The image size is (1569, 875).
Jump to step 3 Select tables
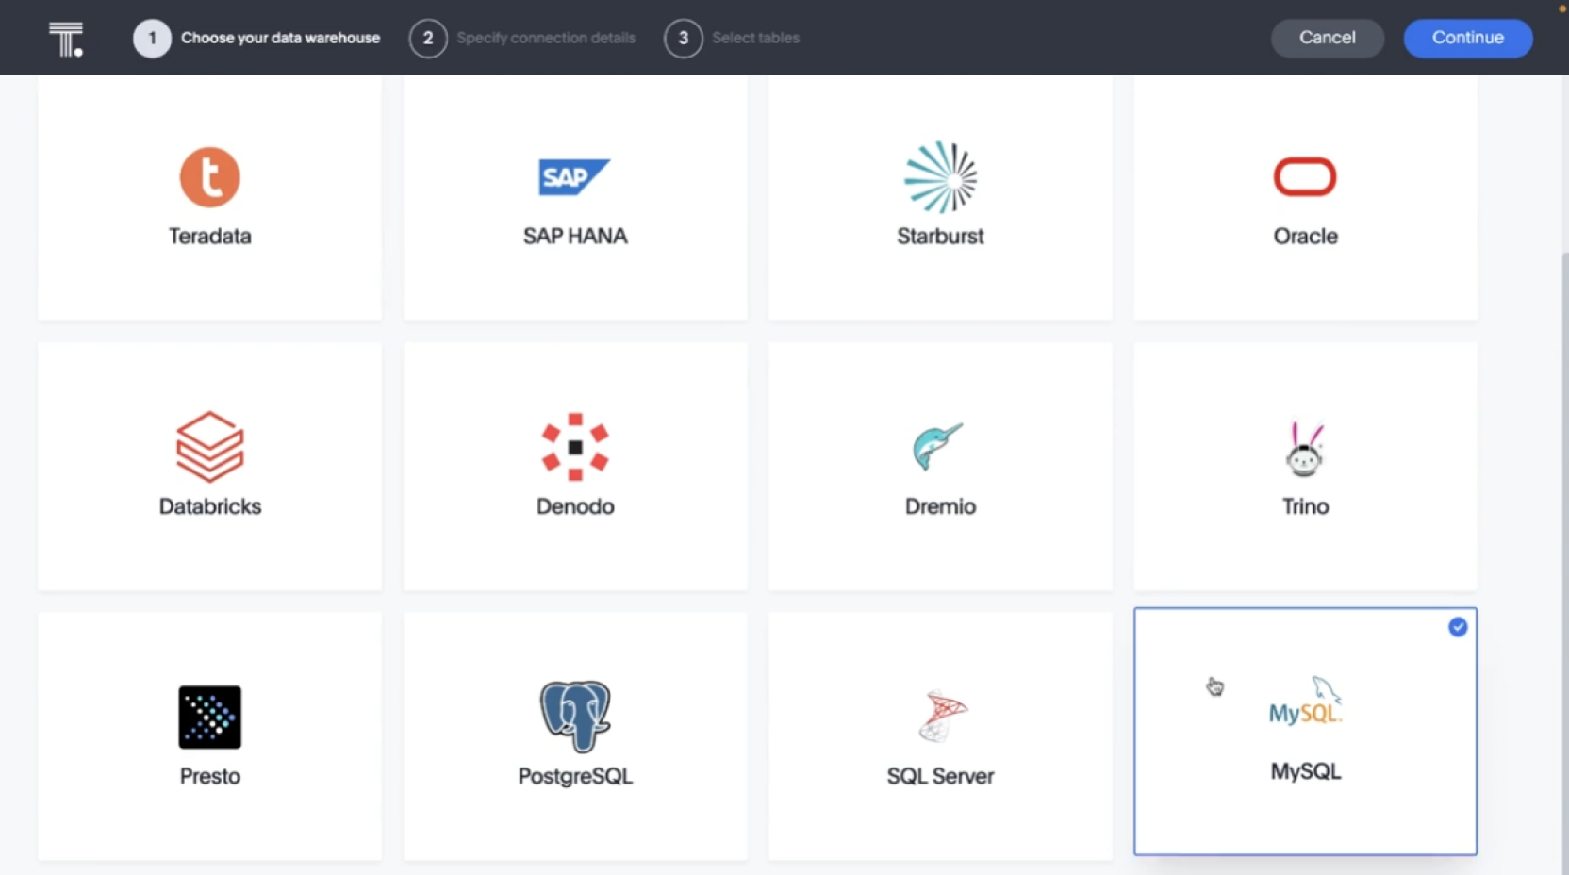[x=733, y=38]
